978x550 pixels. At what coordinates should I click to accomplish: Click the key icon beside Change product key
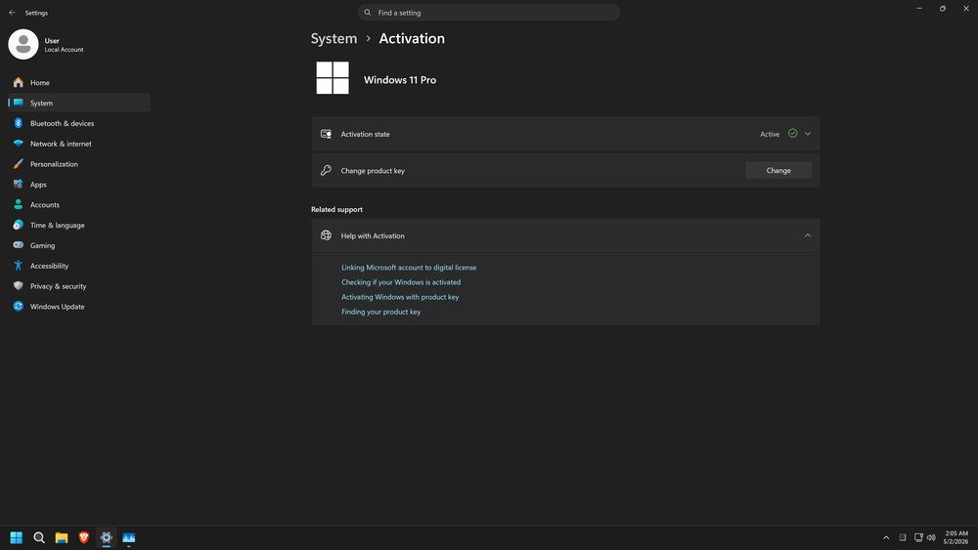pos(326,170)
